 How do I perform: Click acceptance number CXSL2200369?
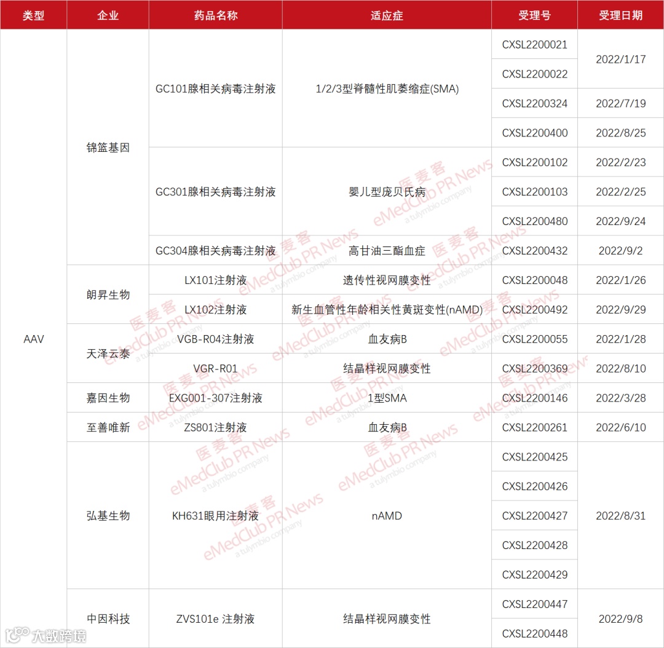(534, 368)
